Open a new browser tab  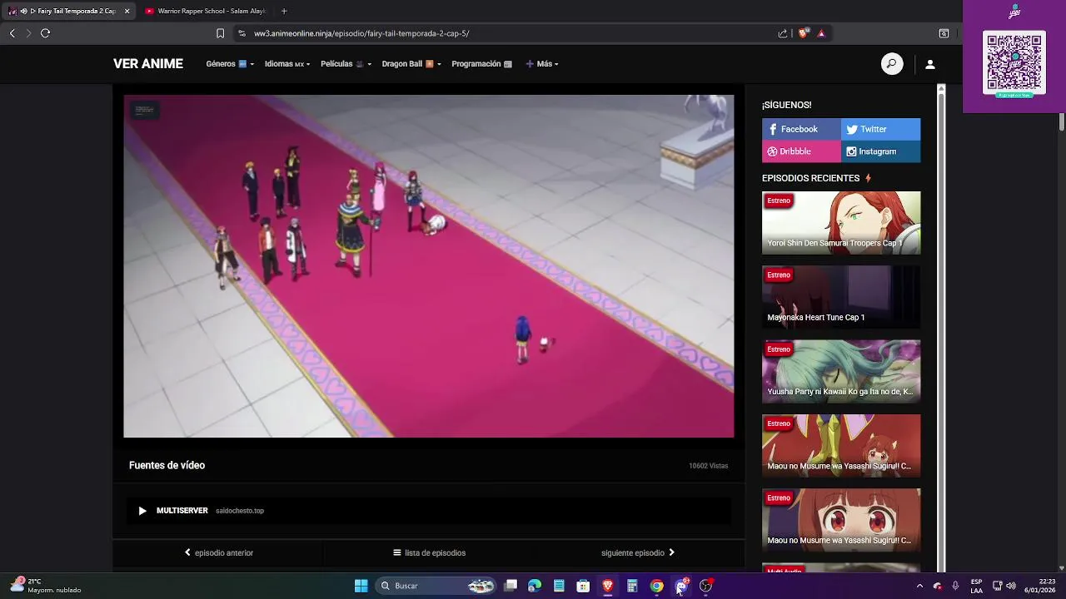click(284, 11)
